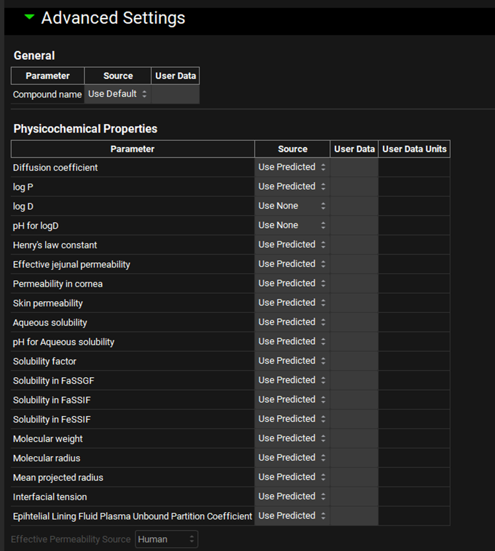Open Solubility in FeSSIF source dropdown
495x551 pixels.
click(x=292, y=419)
